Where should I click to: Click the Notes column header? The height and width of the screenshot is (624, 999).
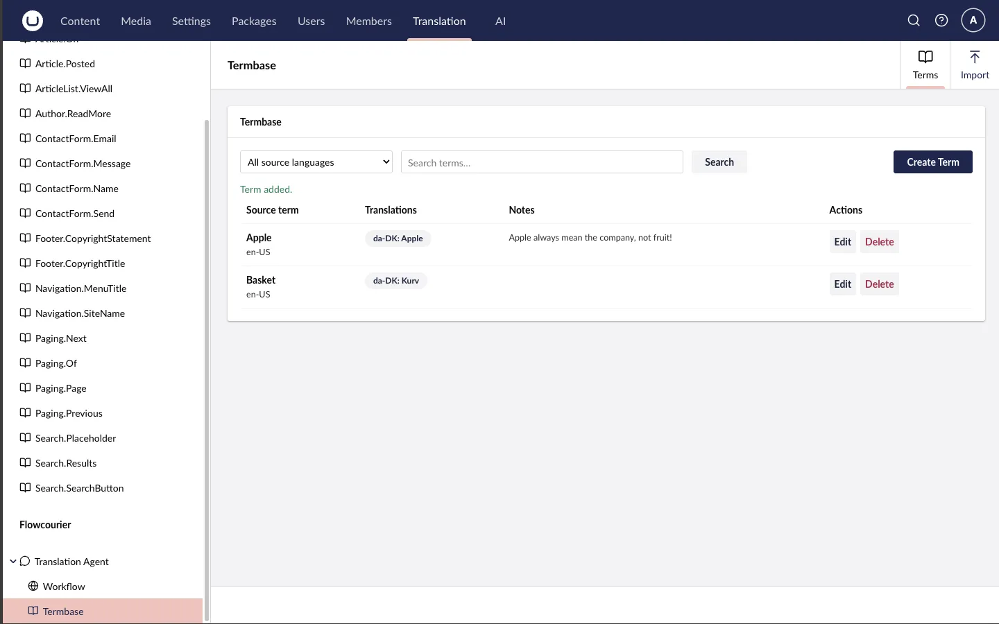[522, 210]
